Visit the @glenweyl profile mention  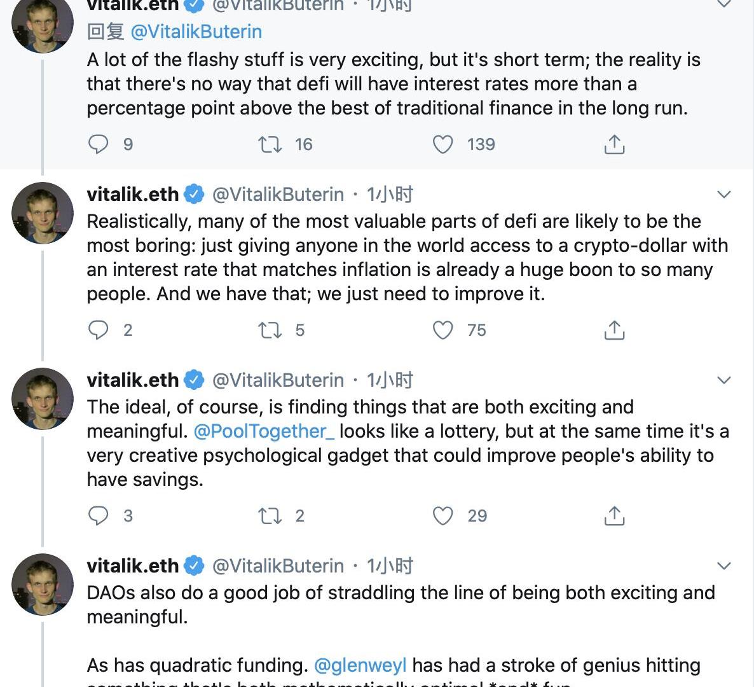pos(360,665)
